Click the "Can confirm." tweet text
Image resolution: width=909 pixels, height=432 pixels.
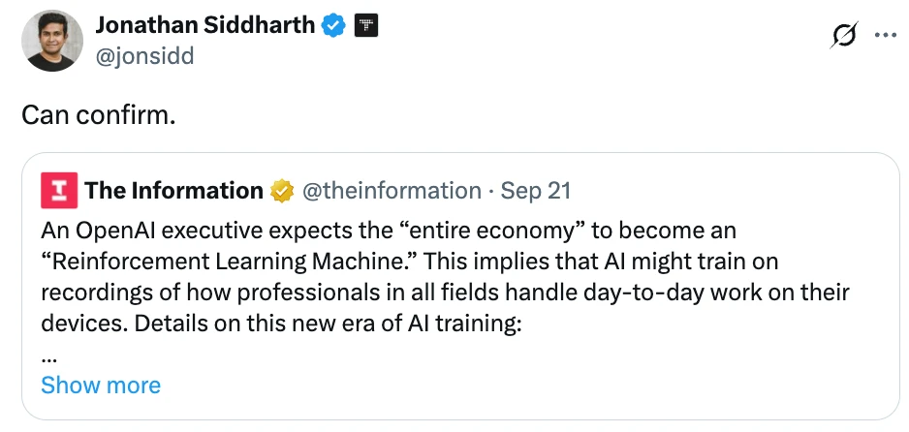(x=99, y=114)
